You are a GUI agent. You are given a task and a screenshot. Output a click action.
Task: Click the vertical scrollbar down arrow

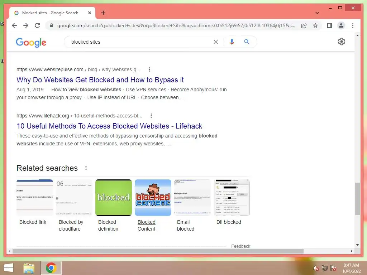(x=357, y=245)
